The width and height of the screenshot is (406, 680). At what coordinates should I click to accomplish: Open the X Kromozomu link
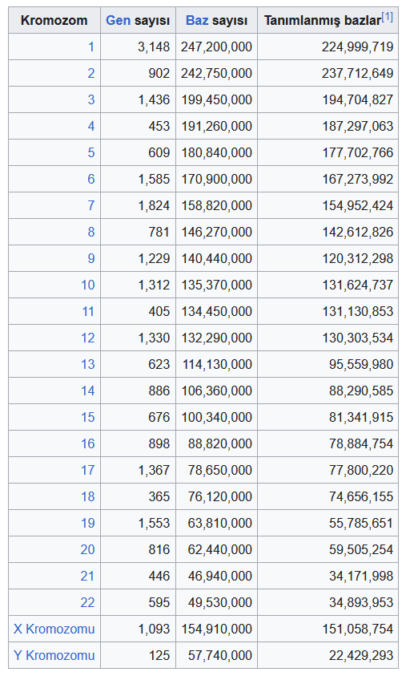(x=54, y=629)
